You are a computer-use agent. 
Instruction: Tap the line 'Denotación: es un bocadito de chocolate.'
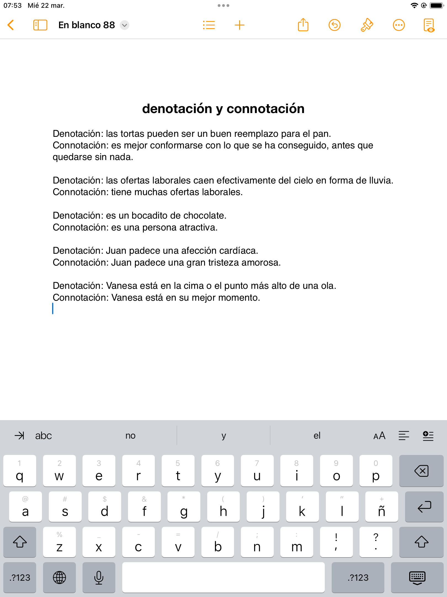(x=140, y=216)
